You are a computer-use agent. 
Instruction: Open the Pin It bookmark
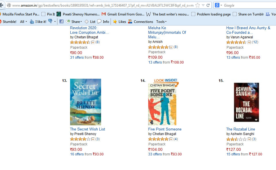pyautogui.click(x=48, y=14)
